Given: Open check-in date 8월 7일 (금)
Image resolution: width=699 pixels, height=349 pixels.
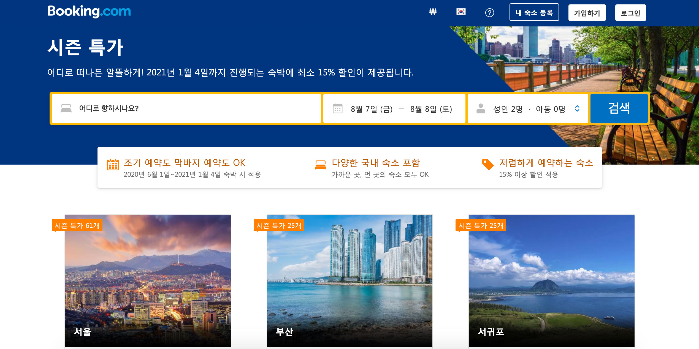Looking at the screenshot, I should [372, 109].
